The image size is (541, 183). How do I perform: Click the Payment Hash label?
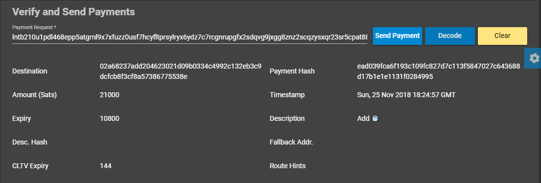[292, 71]
